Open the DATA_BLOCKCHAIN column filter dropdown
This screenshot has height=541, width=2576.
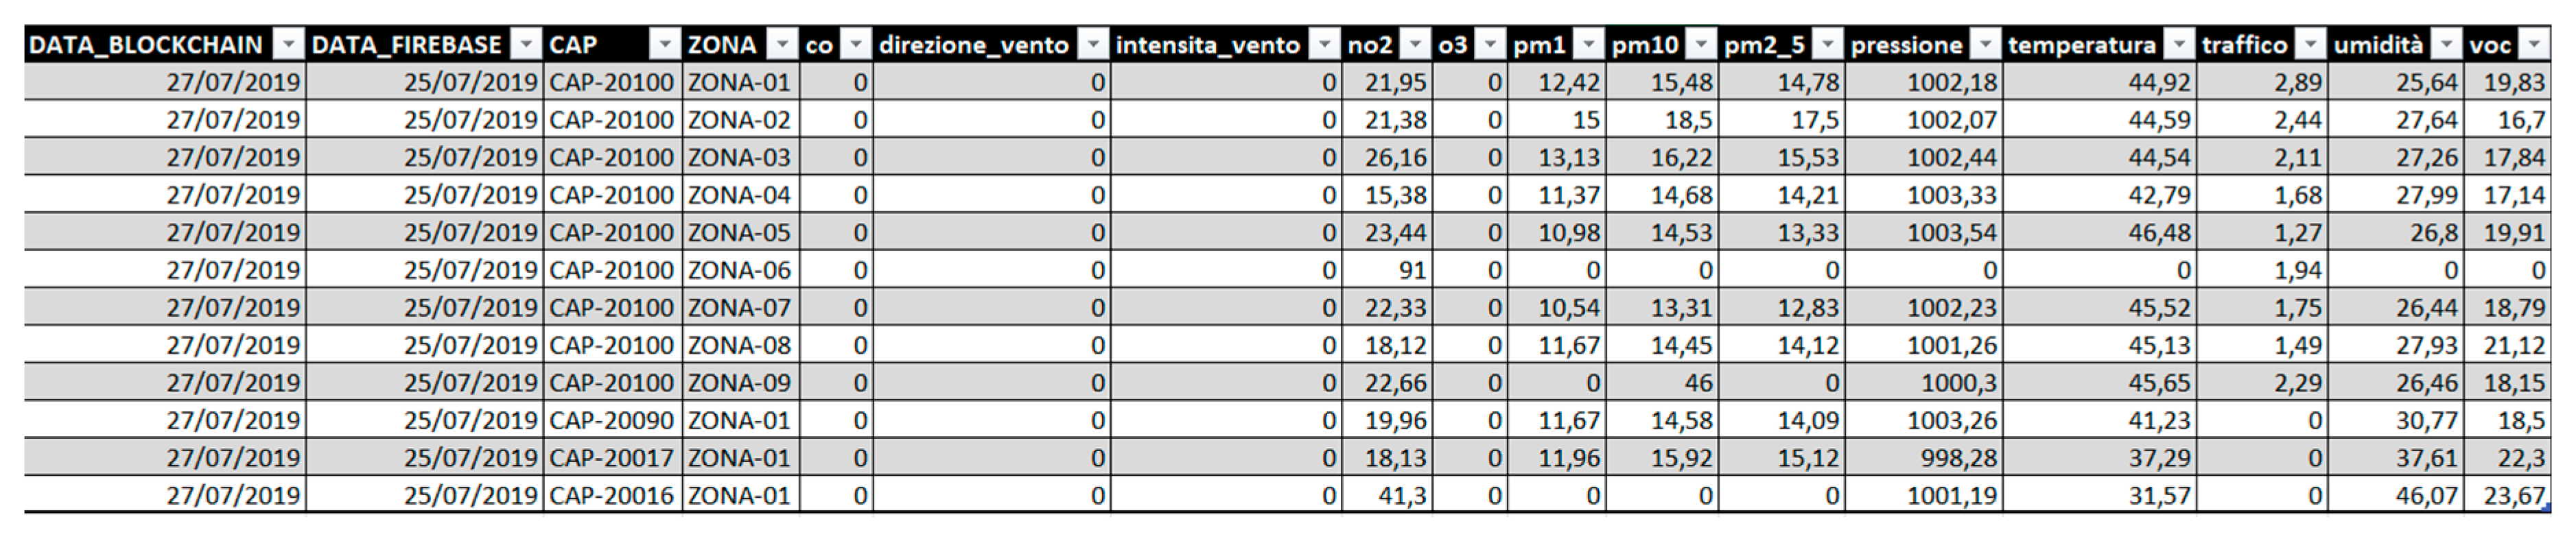point(288,45)
